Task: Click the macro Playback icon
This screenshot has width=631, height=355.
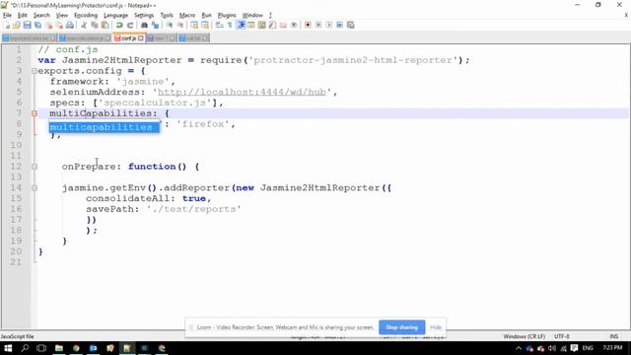Action: (x=329, y=25)
